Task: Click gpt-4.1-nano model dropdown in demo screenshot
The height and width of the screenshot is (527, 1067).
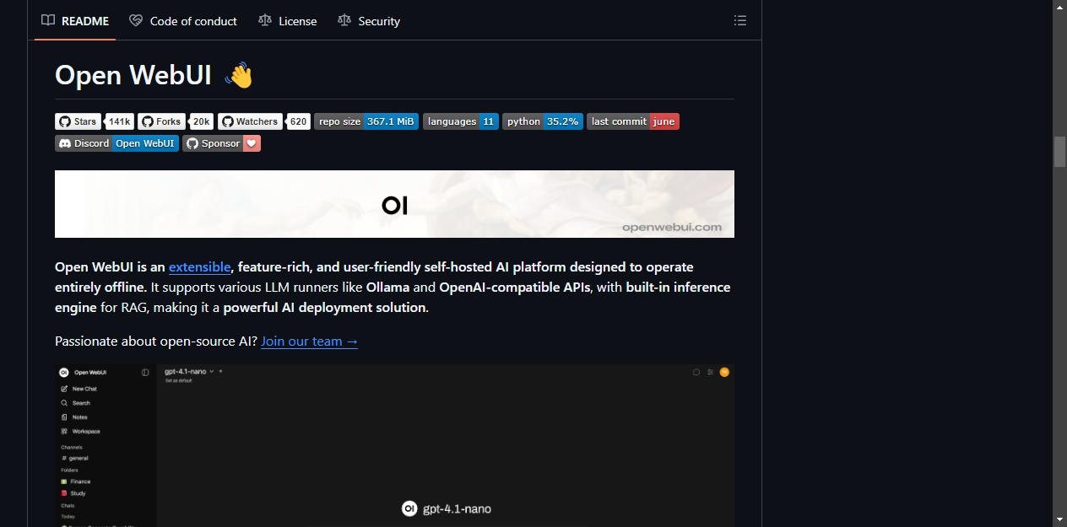Action: 189,371
